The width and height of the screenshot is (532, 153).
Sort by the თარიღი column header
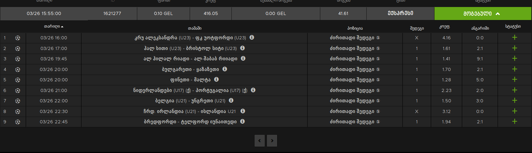pos(53,27)
